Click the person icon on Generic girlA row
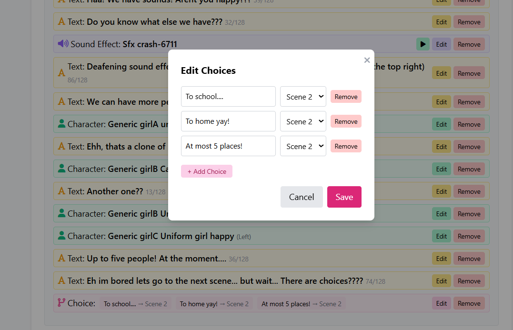Screen dimensions: 513x330 tap(61, 124)
